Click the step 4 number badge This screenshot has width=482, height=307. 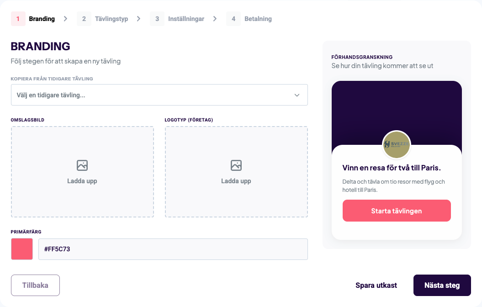click(x=233, y=19)
